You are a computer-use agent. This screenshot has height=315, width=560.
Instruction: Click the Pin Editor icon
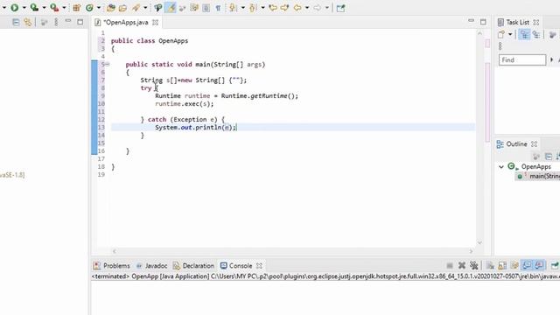click(340, 8)
